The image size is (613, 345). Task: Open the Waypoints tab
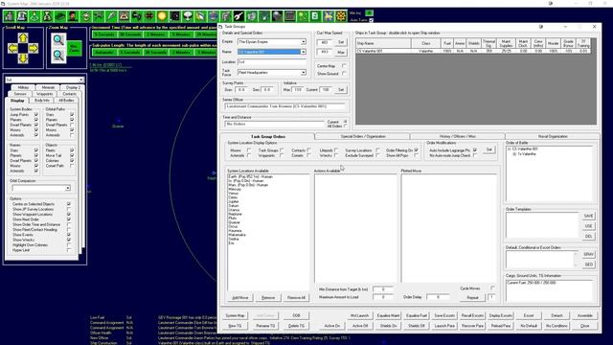click(x=45, y=94)
